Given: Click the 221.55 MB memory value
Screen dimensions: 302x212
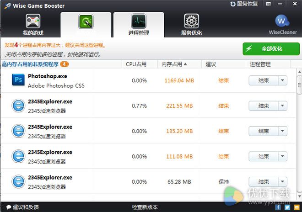Looking at the screenshot, I should coord(179,106).
